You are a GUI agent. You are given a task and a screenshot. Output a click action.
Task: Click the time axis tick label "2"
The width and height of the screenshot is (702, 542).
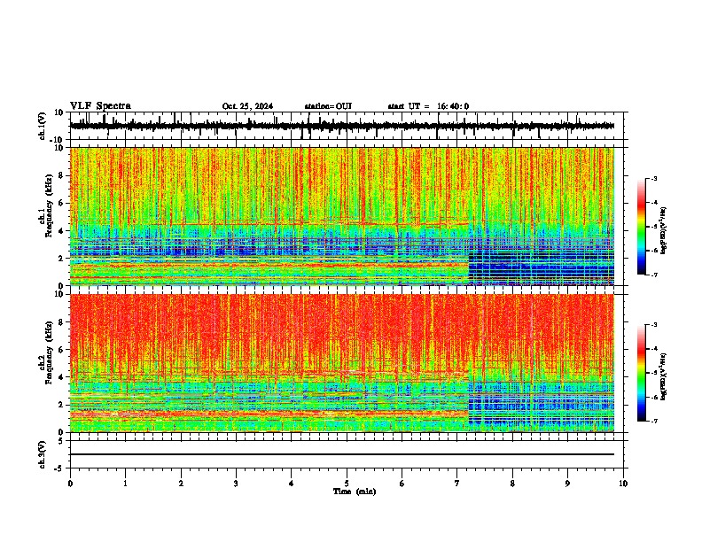coord(181,484)
